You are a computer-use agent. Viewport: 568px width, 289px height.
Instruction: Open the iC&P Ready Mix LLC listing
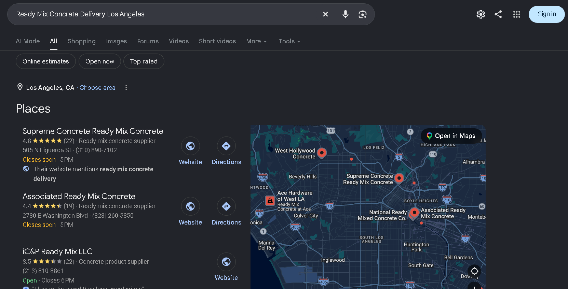click(57, 251)
